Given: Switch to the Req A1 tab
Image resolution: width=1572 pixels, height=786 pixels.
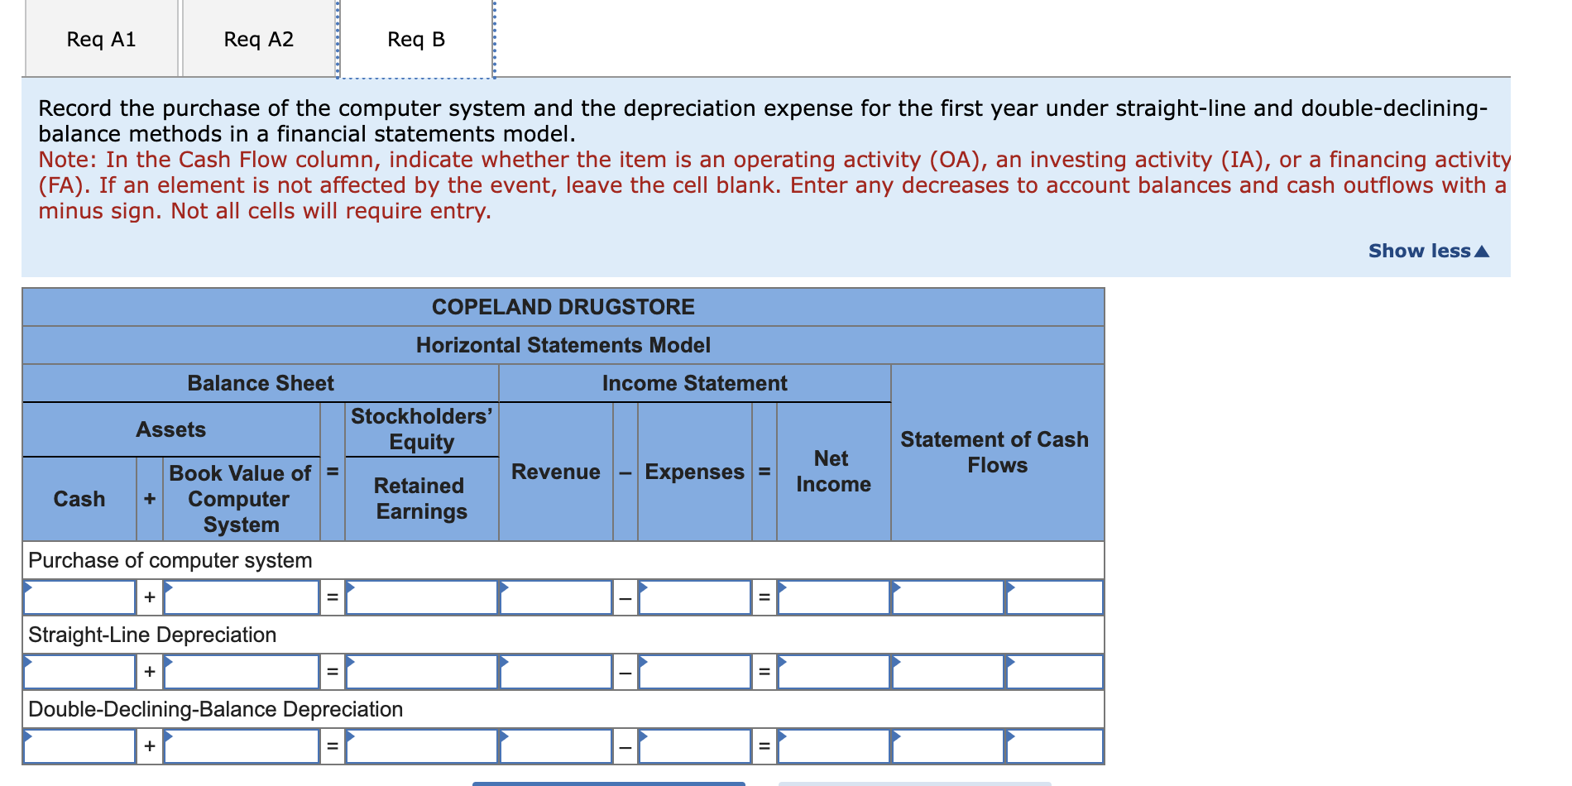Looking at the screenshot, I should tap(102, 39).
